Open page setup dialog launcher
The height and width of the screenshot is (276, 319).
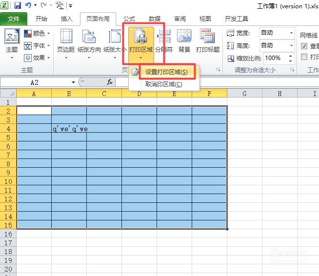(x=219, y=70)
